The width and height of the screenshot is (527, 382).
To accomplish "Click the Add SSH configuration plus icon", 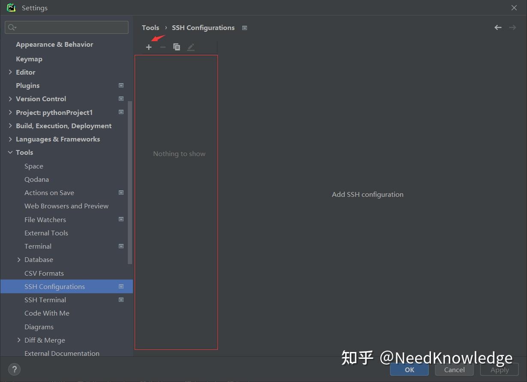I will click(149, 47).
